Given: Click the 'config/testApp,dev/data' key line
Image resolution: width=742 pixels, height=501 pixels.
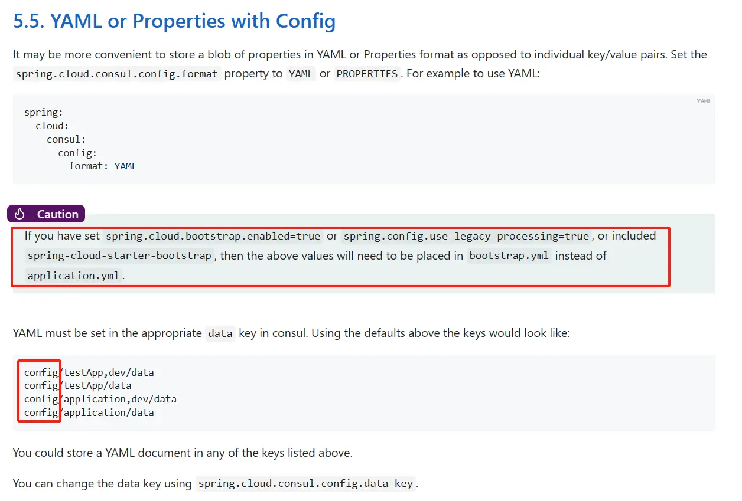Looking at the screenshot, I should coord(89,372).
